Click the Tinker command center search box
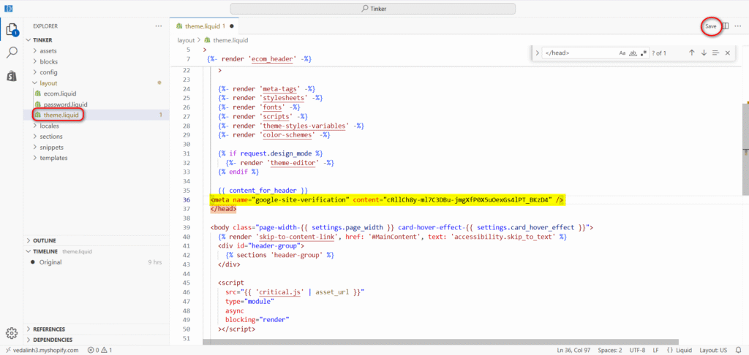The width and height of the screenshot is (749, 355). tap(372, 9)
